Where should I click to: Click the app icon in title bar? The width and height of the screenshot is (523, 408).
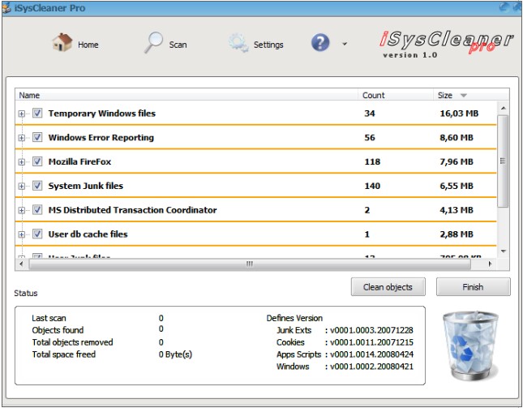[8, 7]
